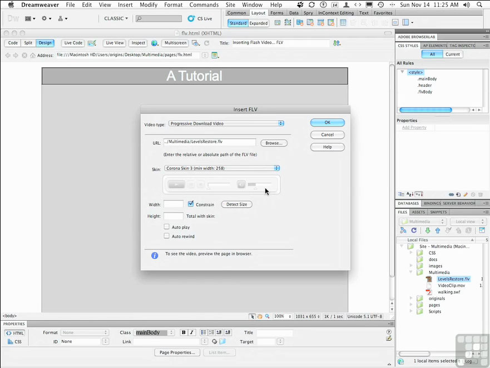Click the CSS Styles panel horizontal scrollbar
The height and width of the screenshot is (368, 490).
(427, 110)
